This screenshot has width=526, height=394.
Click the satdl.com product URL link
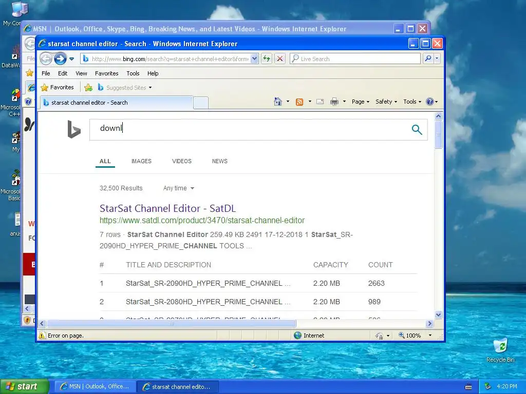(x=202, y=221)
